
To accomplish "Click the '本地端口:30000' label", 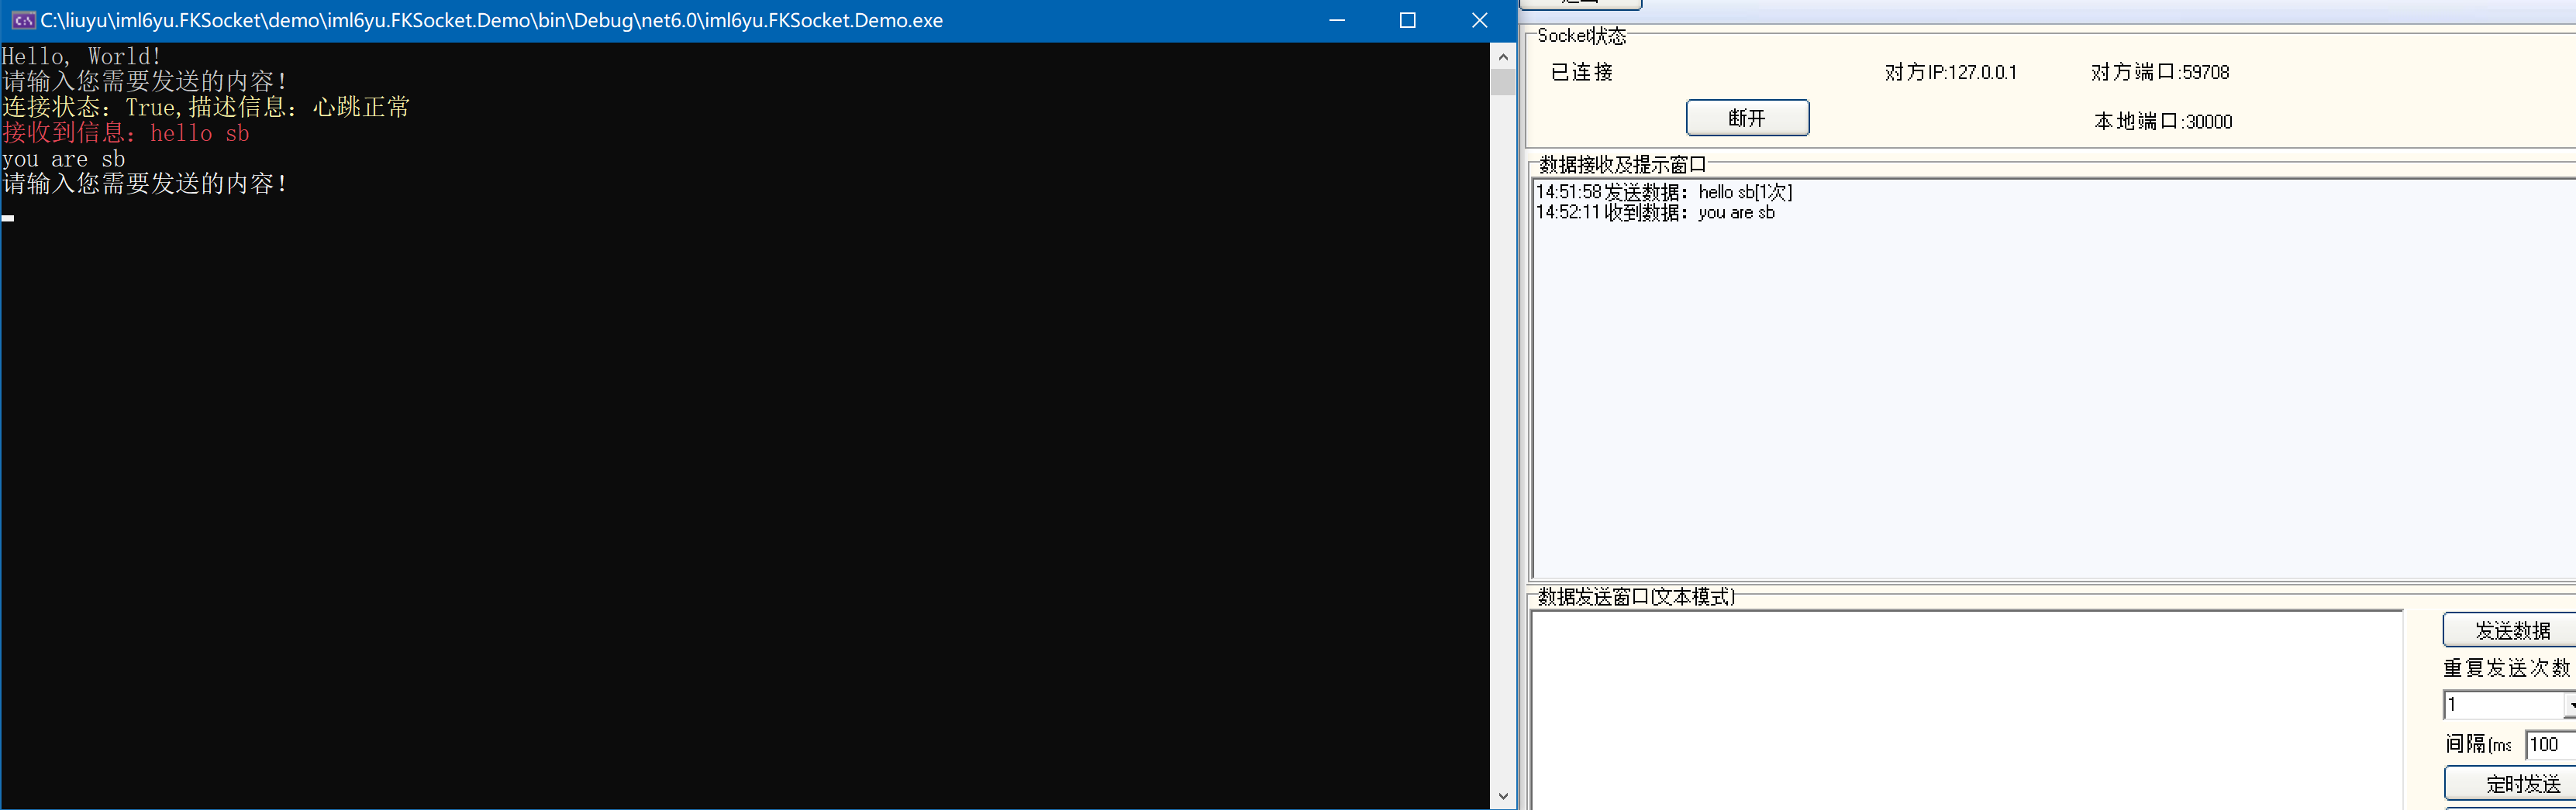I will pos(2163,121).
